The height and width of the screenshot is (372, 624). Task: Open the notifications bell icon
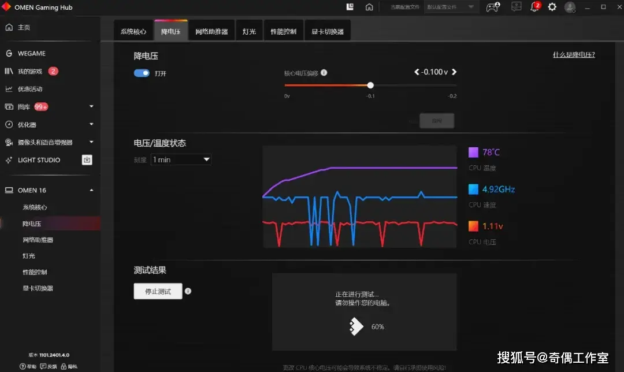(534, 7)
